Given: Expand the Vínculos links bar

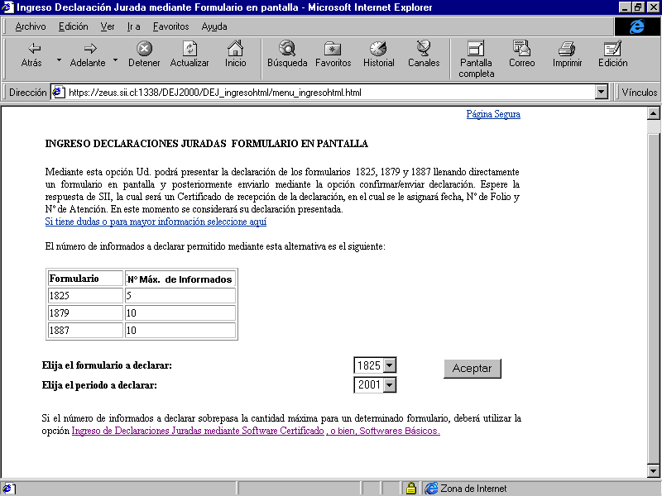Looking at the screenshot, I should [639, 93].
